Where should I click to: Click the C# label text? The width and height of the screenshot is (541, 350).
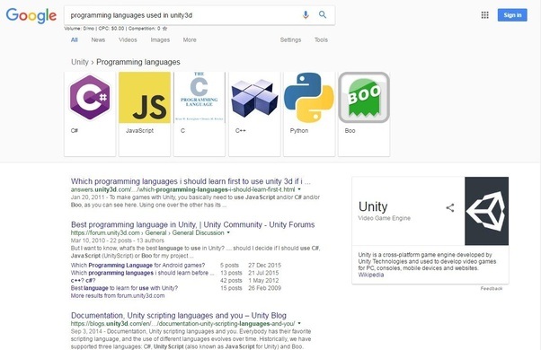click(75, 130)
